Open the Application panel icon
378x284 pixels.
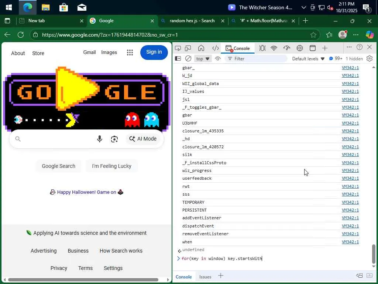pos(312,48)
